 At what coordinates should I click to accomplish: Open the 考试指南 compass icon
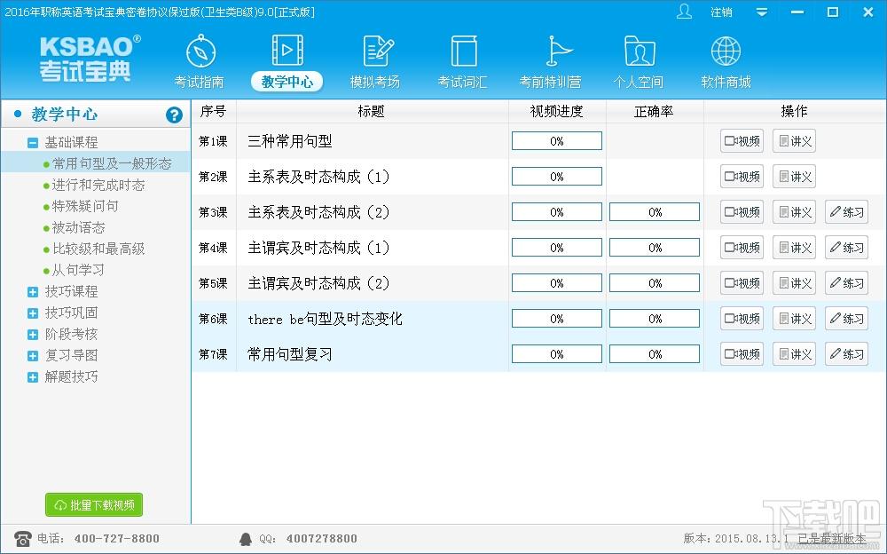click(200, 51)
